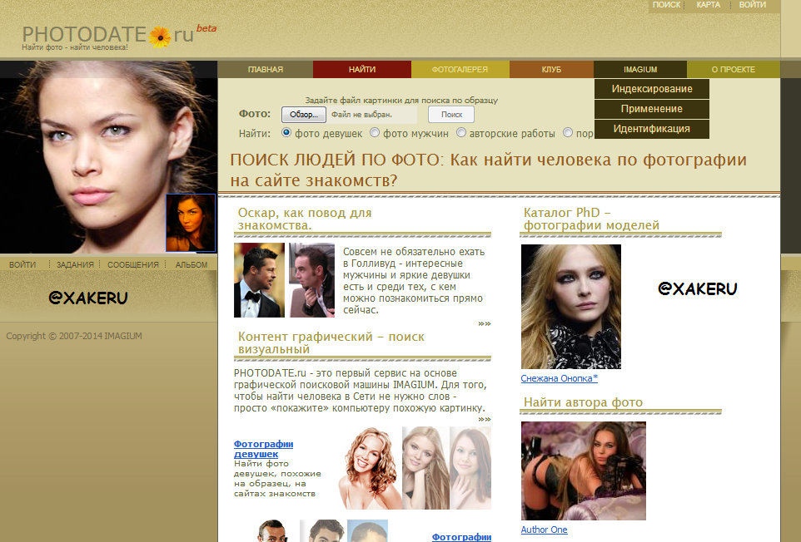This screenshot has width=801, height=542.
Task: Click the Поиск search button
Action: (451, 114)
